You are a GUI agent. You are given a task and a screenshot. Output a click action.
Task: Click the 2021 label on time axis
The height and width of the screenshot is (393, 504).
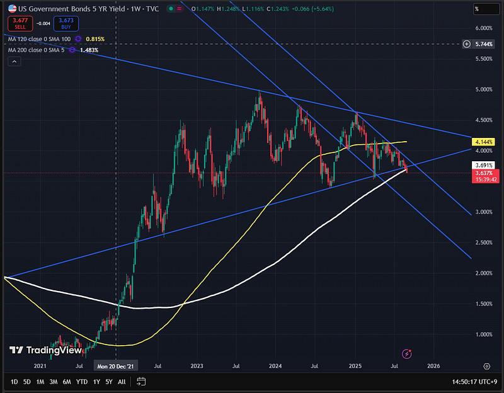click(x=40, y=366)
